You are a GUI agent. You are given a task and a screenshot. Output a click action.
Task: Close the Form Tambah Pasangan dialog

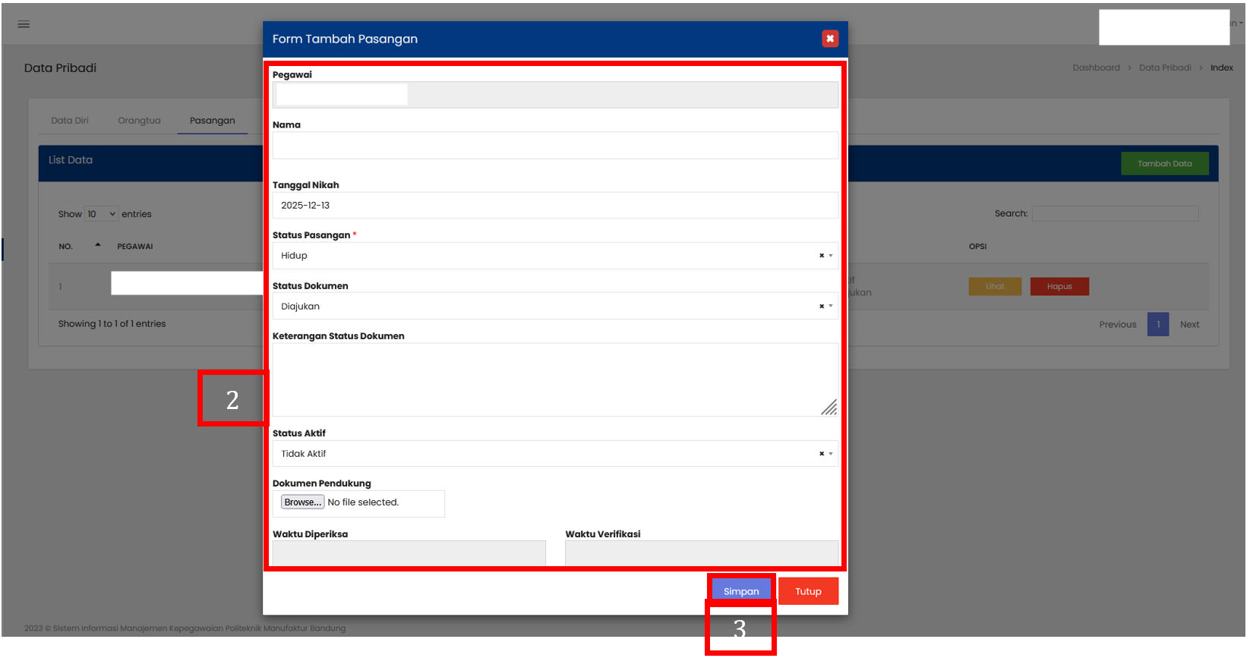[830, 39]
